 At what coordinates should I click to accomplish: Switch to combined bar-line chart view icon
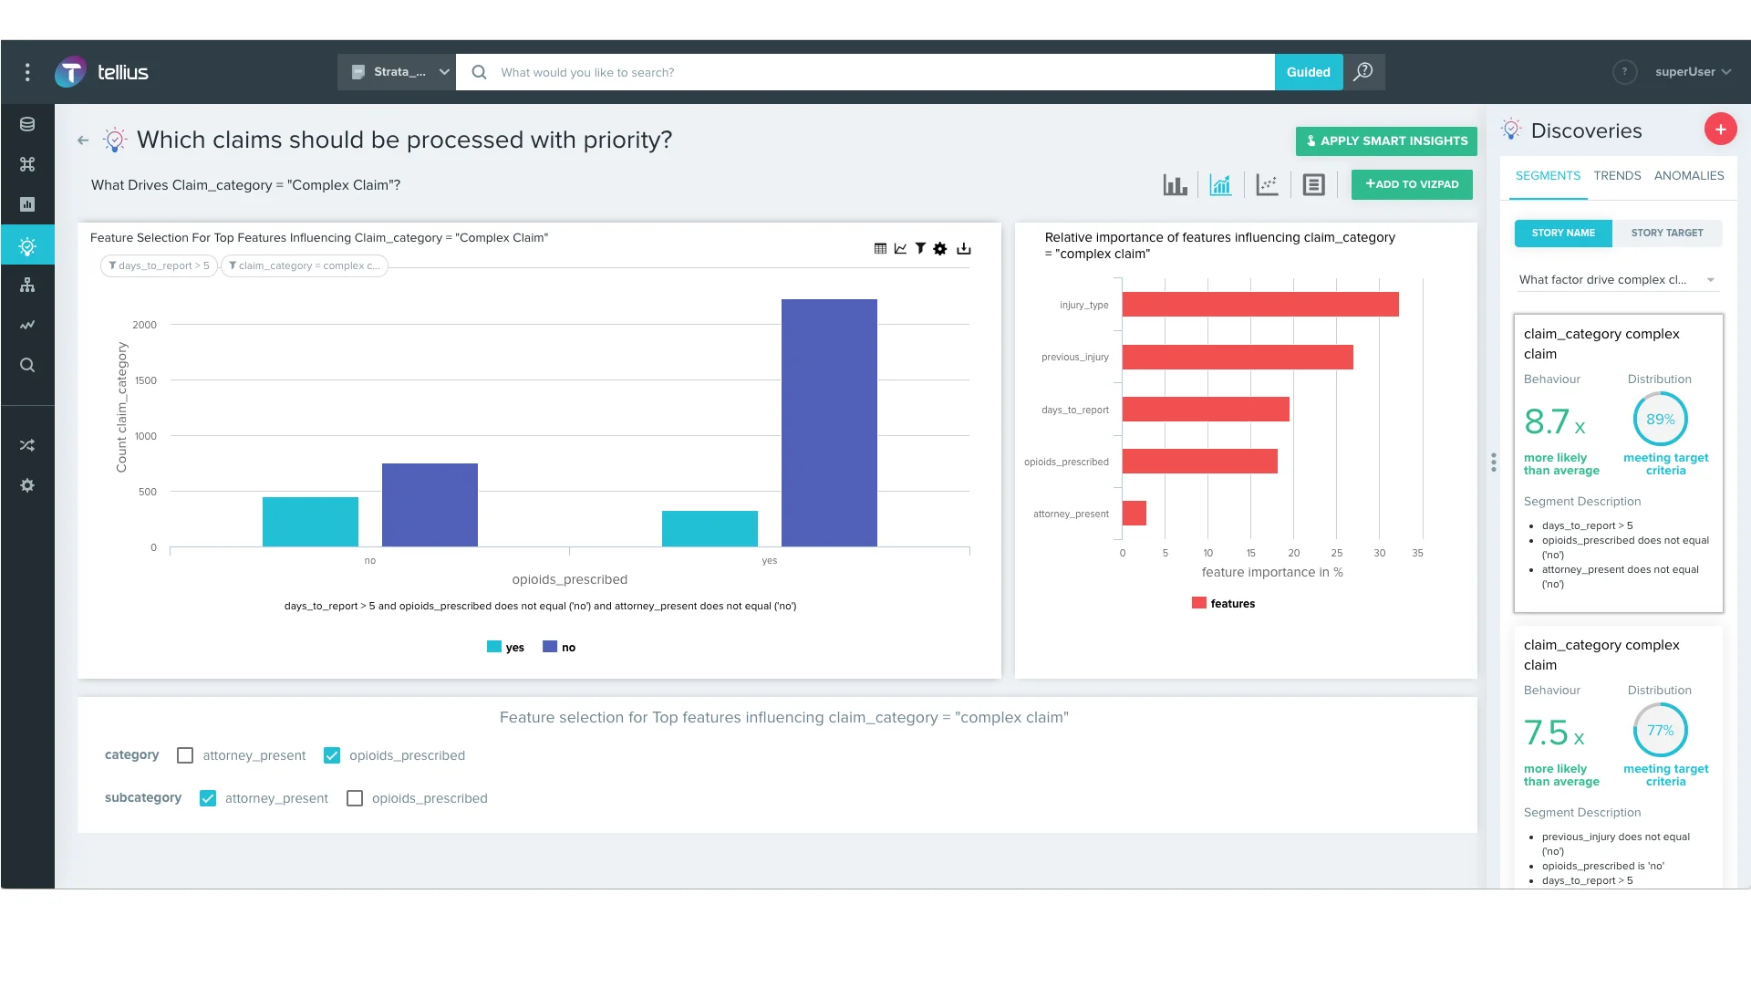point(1220,184)
